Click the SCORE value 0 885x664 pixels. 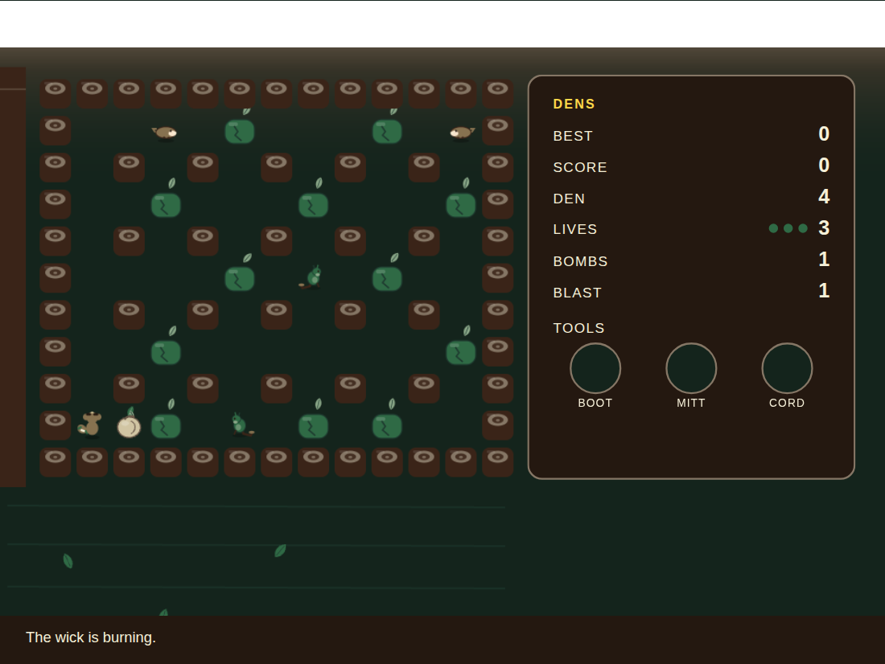click(824, 166)
